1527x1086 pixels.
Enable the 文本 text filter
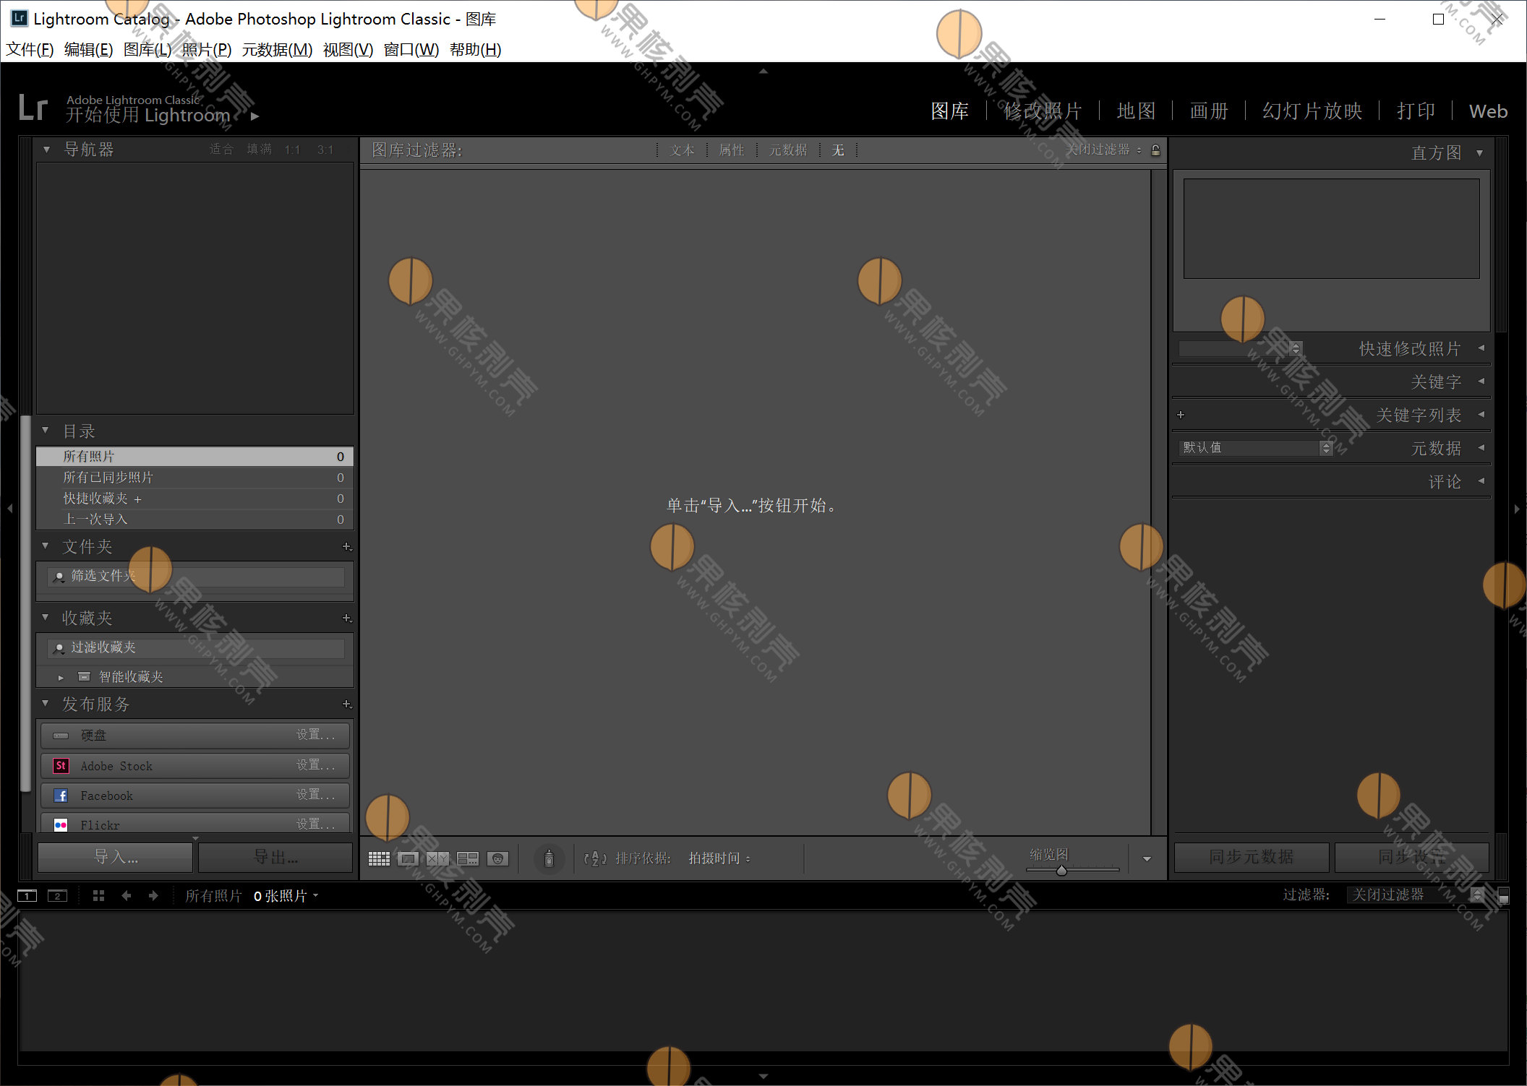tap(682, 150)
